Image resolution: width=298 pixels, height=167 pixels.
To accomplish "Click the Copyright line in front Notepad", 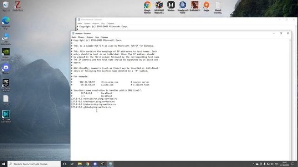I will click(96, 40).
